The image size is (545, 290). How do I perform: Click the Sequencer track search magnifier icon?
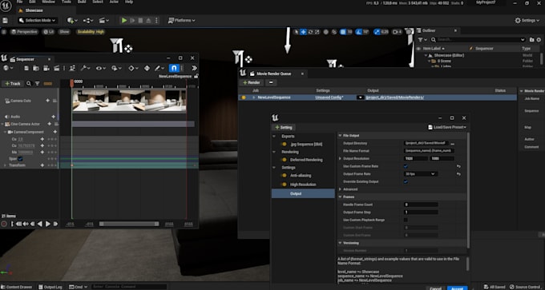click(x=29, y=84)
